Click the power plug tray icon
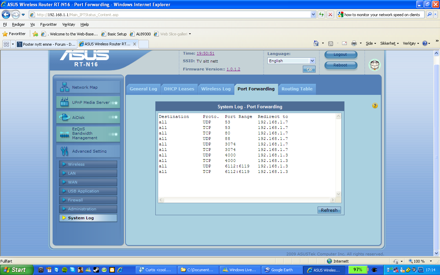Screen dimensions: 440x275 (x=374, y=270)
